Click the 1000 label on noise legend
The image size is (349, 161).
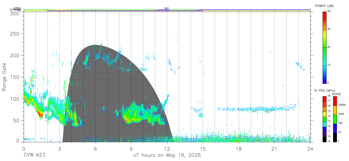(x=341, y=114)
